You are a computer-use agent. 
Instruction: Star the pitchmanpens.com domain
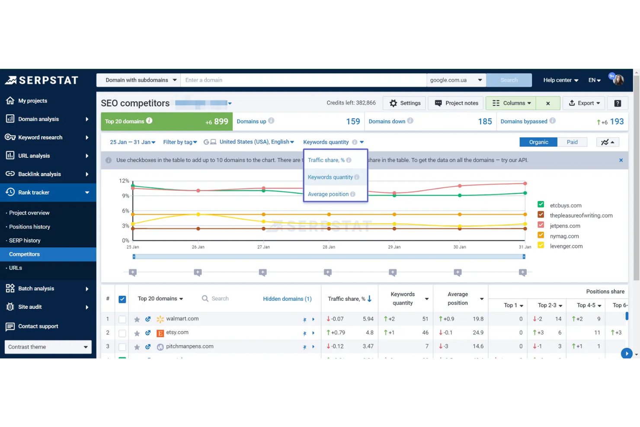[x=137, y=347]
